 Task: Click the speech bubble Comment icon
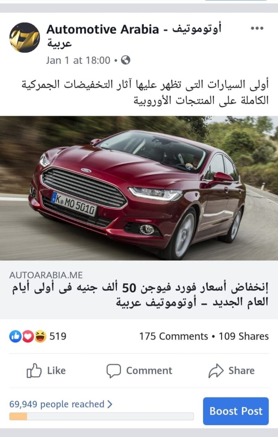[113, 371]
